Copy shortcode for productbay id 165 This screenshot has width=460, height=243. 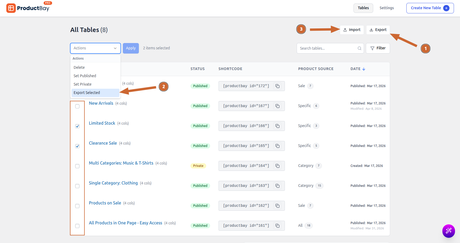(277, 146)
